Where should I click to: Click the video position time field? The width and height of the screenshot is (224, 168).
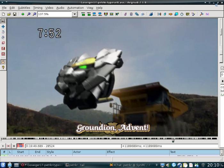[x=73, y=146]
